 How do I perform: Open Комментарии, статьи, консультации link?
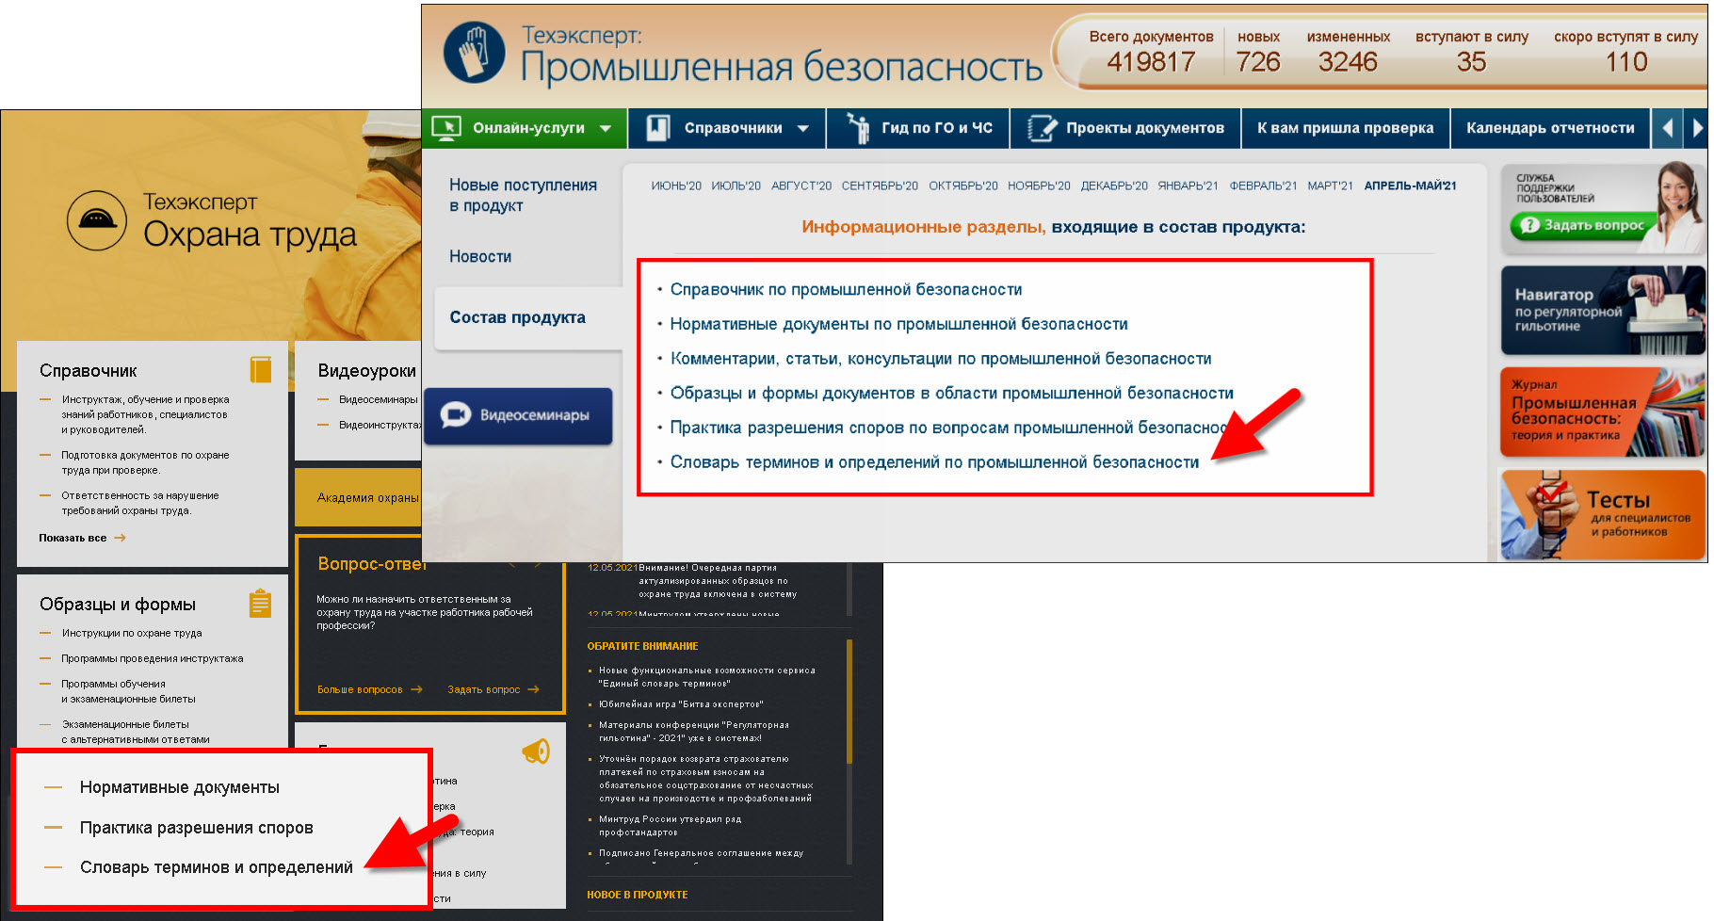[x=941, y=359]
